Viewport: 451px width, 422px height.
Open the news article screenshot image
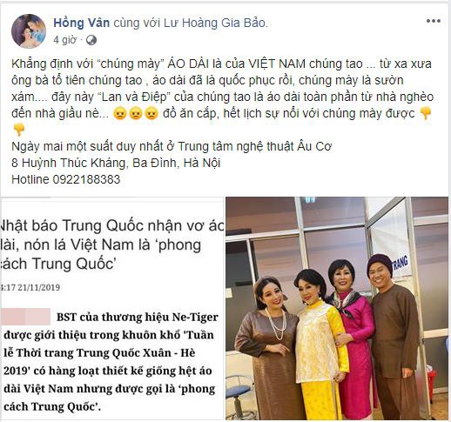tap(112, 308)
